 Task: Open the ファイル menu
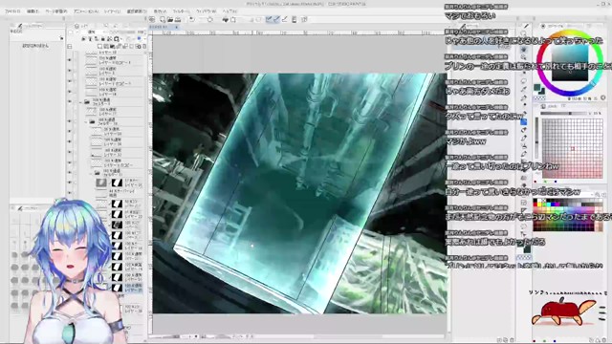[12, 11]
